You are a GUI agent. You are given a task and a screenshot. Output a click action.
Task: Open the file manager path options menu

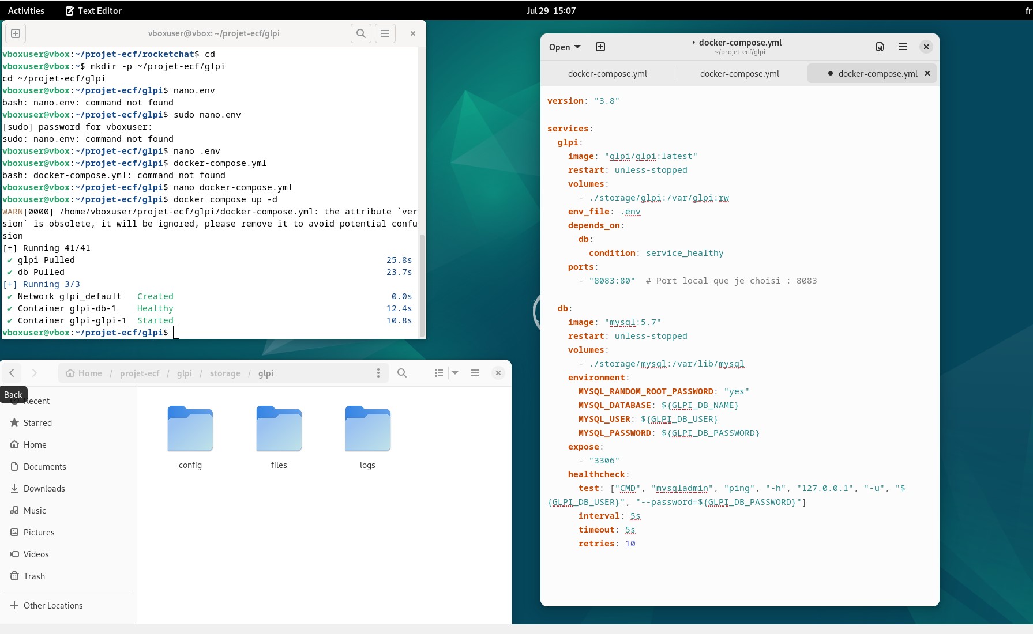click(378, 373)
